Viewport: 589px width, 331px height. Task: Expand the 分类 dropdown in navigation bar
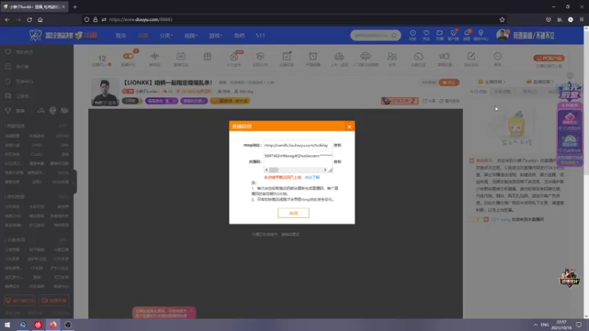pos(166,35)
